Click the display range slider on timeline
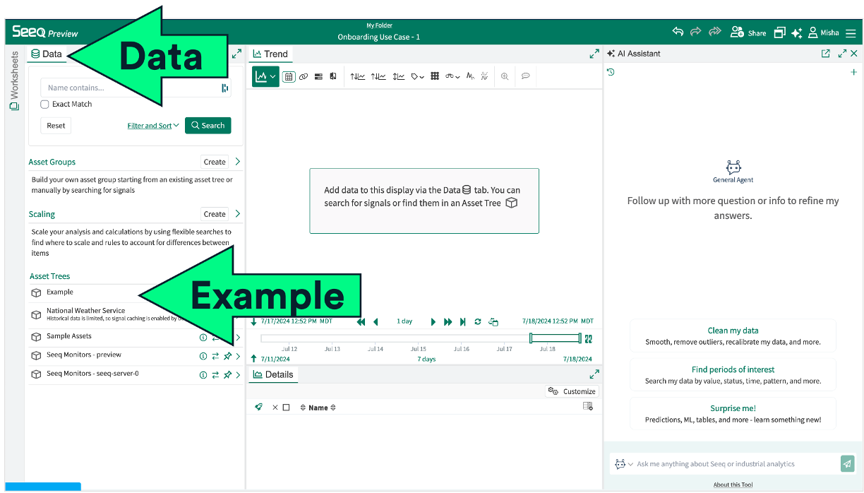Viewport: 864px width, 493px height. [x=555, y=338]
